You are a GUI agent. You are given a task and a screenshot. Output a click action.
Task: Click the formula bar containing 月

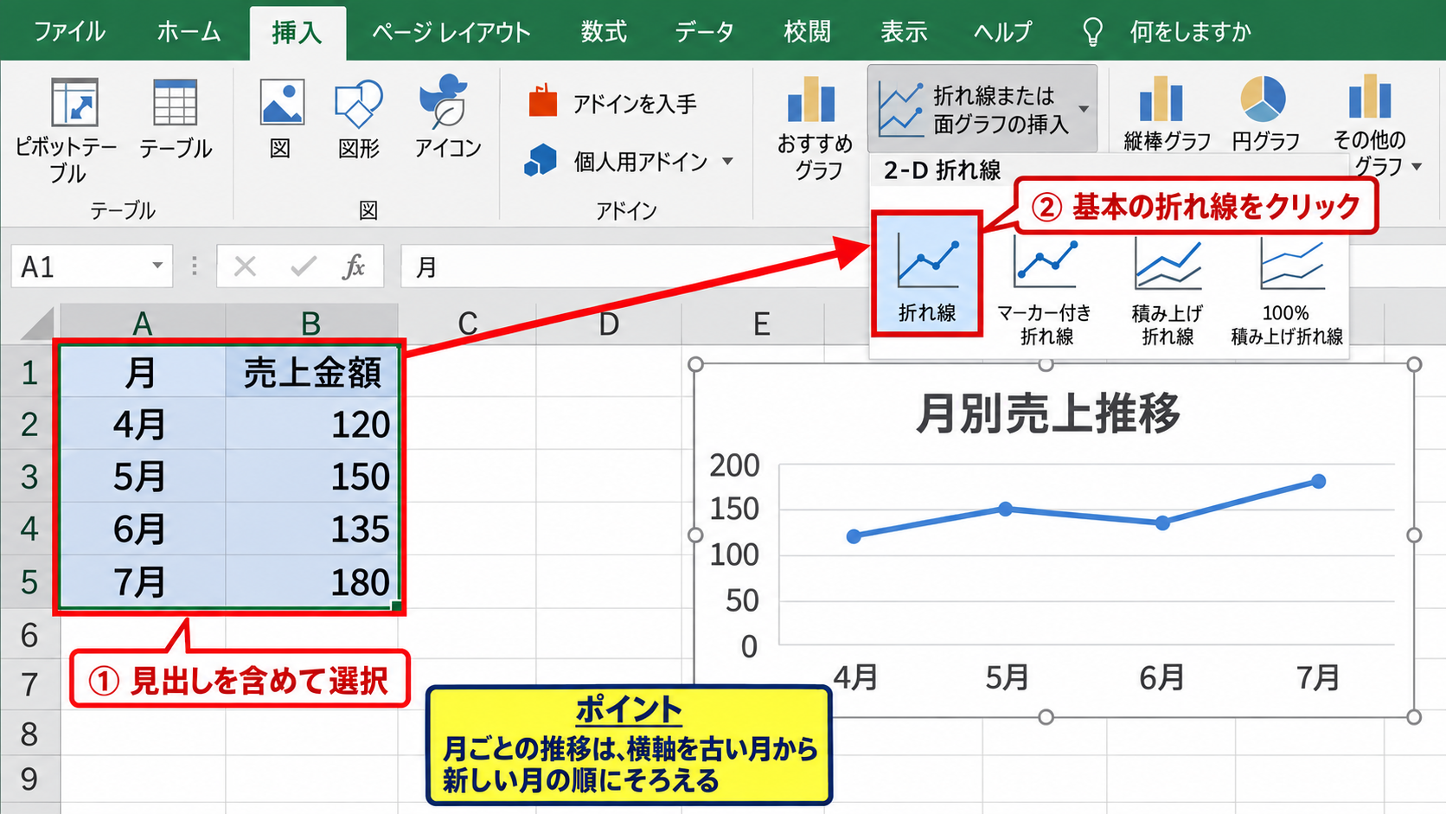(636, 266)
